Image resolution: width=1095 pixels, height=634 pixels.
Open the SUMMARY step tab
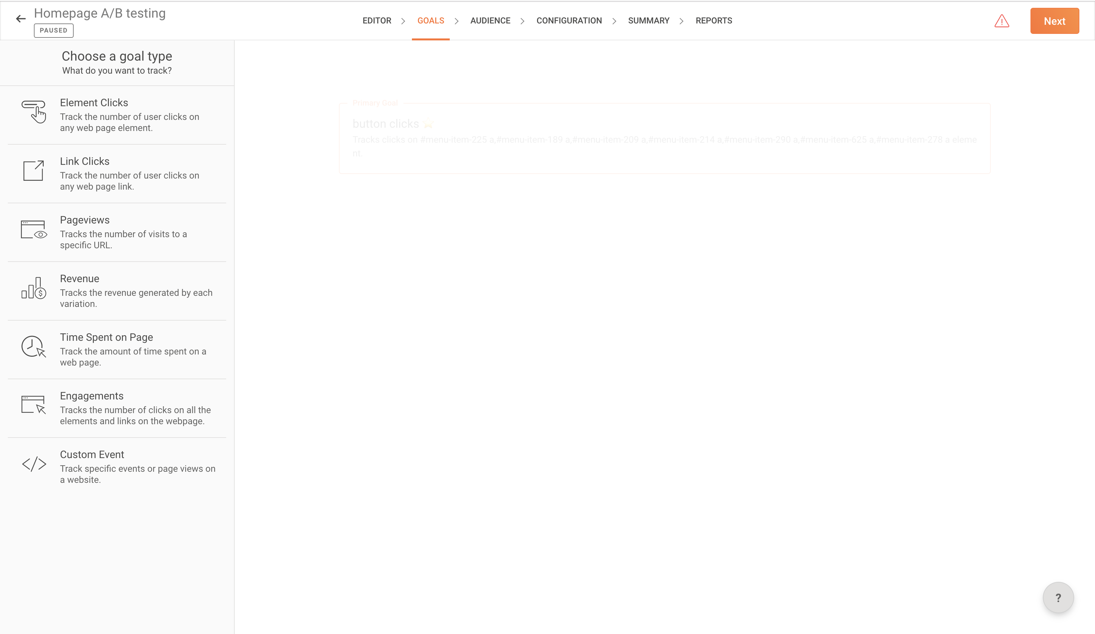click(x=648, y=21)
